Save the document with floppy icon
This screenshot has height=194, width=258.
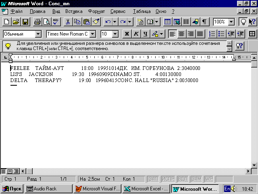[x=25, y=22]
